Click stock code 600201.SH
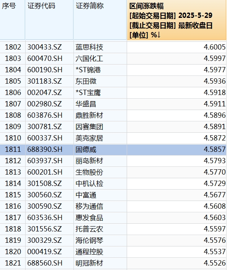The height and width of the screenshot is (270, 229). click(45, 172)
